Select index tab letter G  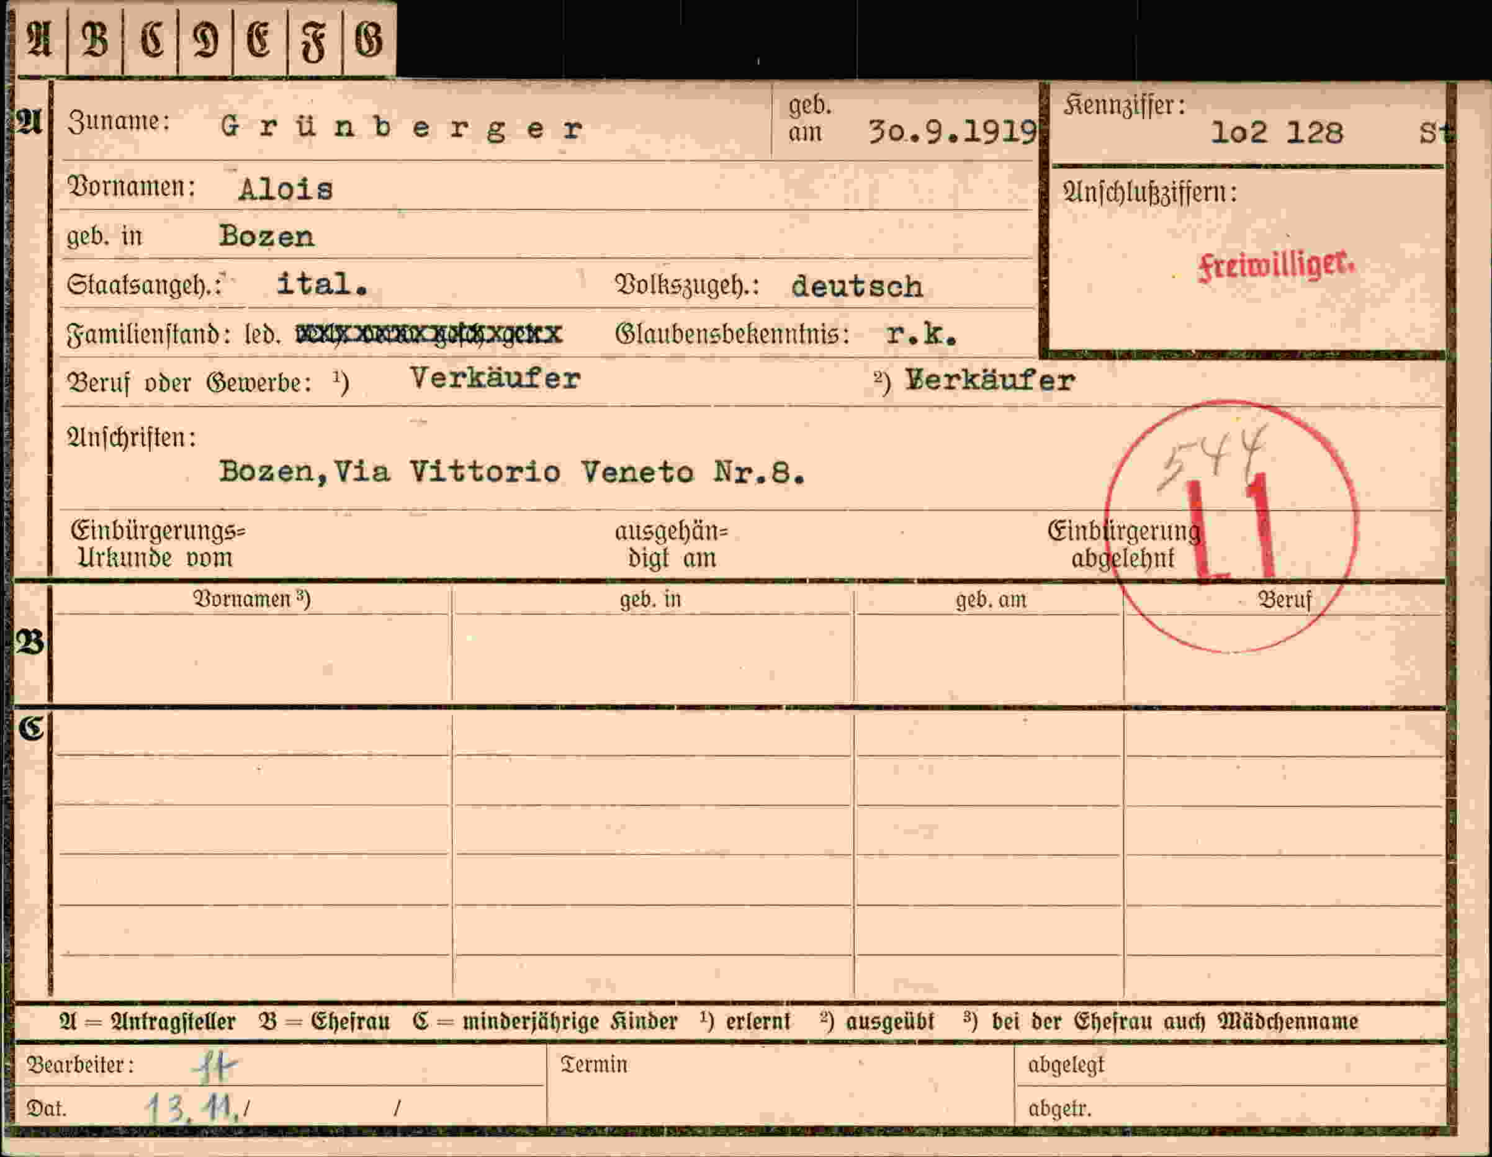(369, 39)
